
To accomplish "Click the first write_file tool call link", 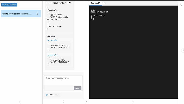I will coord(53,40).
